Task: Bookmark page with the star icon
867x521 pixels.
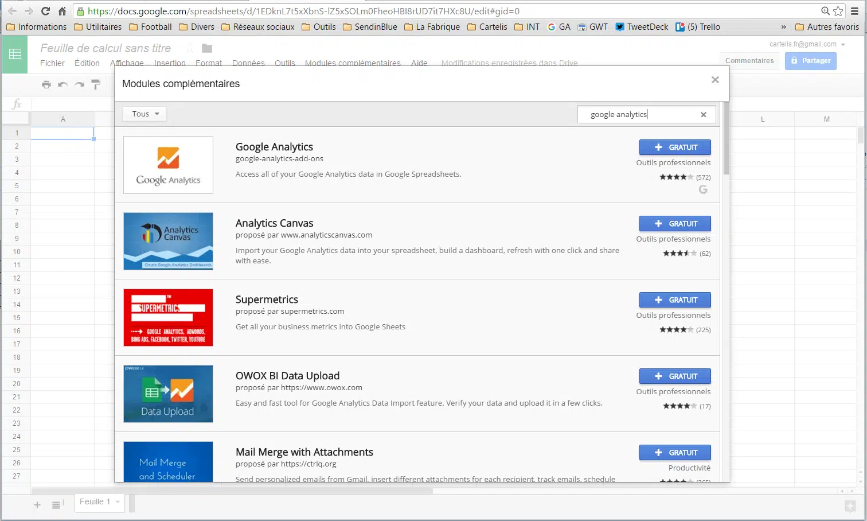Action: point(838,11)
